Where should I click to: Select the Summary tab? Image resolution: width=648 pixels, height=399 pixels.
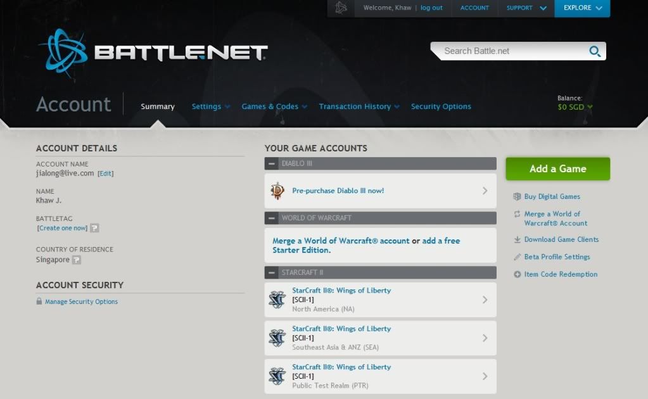click(158, 106)
